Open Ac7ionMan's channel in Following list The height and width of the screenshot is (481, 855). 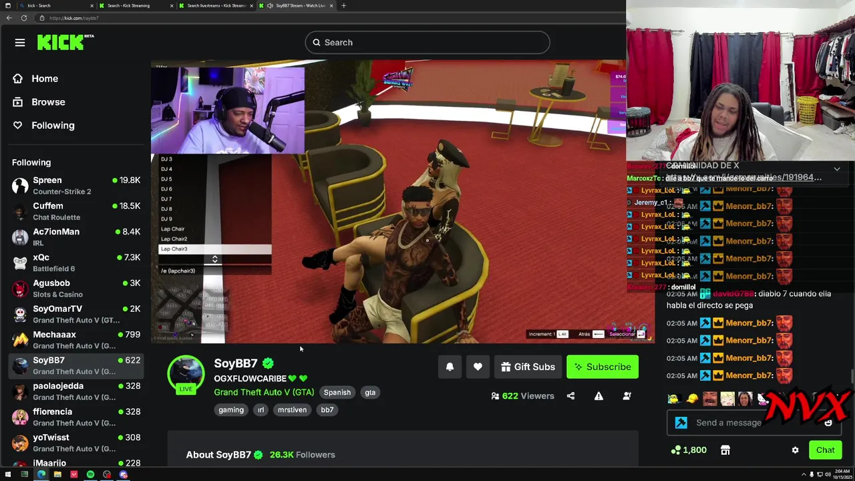(77, 237)
